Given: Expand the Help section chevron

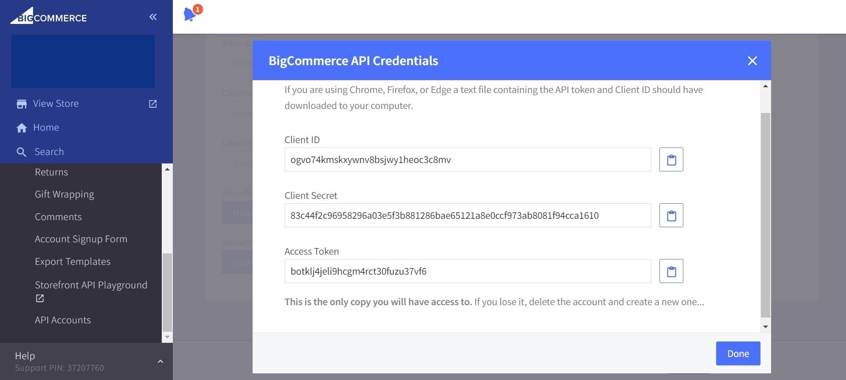Looking at the screenshot, I should pos(160,361).
